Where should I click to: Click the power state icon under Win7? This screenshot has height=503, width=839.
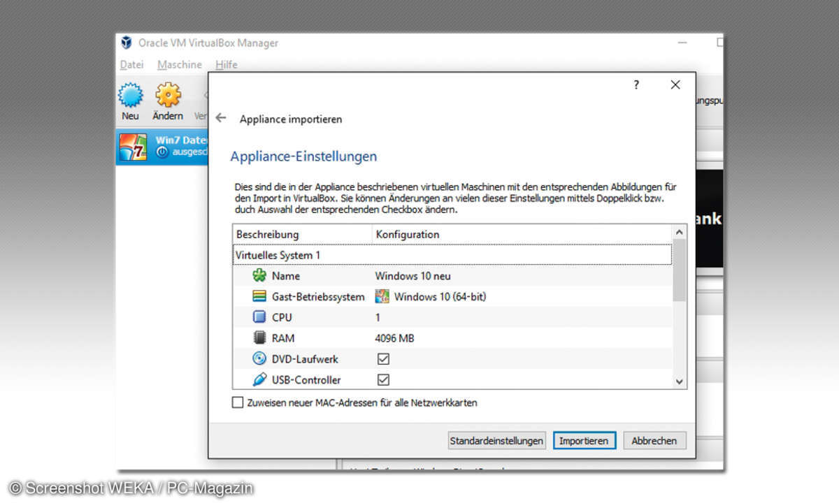pyautogui.click(x=162, y=152)
